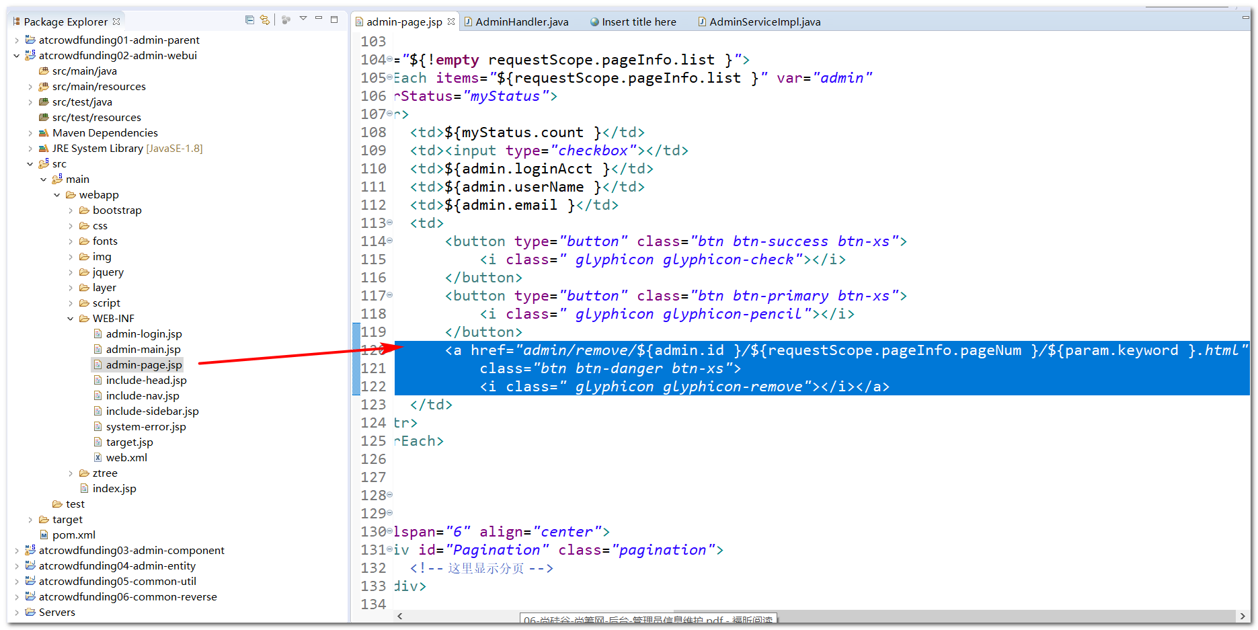
Task: Expand atcrowdfunding01-admin-parent project
Action: tap(17, 40)
